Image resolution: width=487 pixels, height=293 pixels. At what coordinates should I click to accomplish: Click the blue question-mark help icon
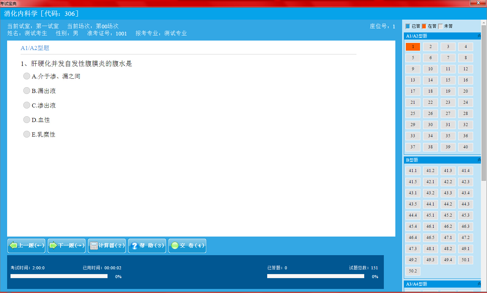point(134,246)
